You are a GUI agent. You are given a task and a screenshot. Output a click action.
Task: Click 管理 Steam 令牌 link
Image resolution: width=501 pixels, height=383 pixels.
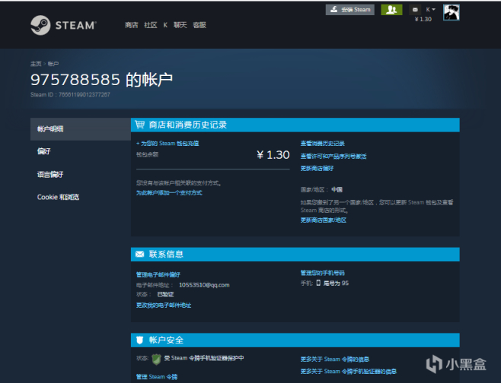(x=157, y=377)
